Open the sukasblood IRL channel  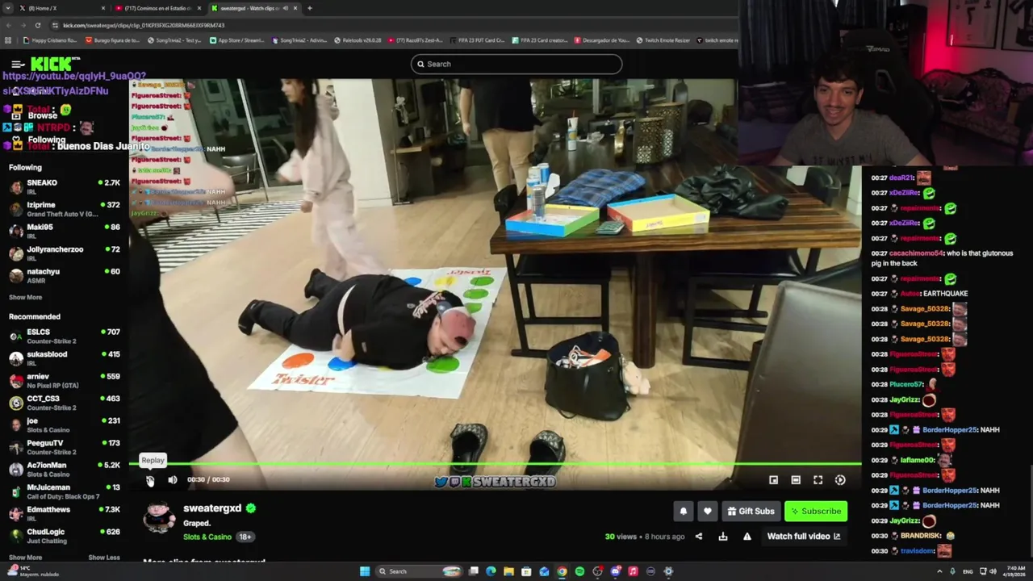click(65, 358)
